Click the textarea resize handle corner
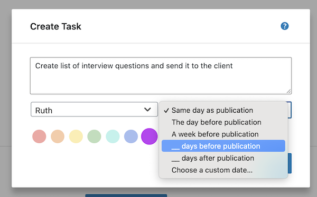 pyautogui.click(x=289, y=91)
